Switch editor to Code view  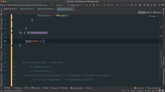(x=142, y=13)
